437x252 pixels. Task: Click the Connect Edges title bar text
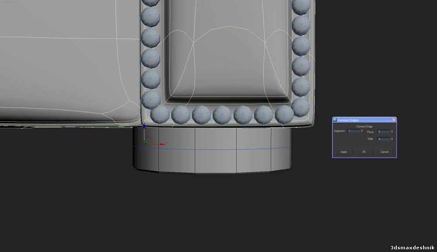tap(348, 120)
